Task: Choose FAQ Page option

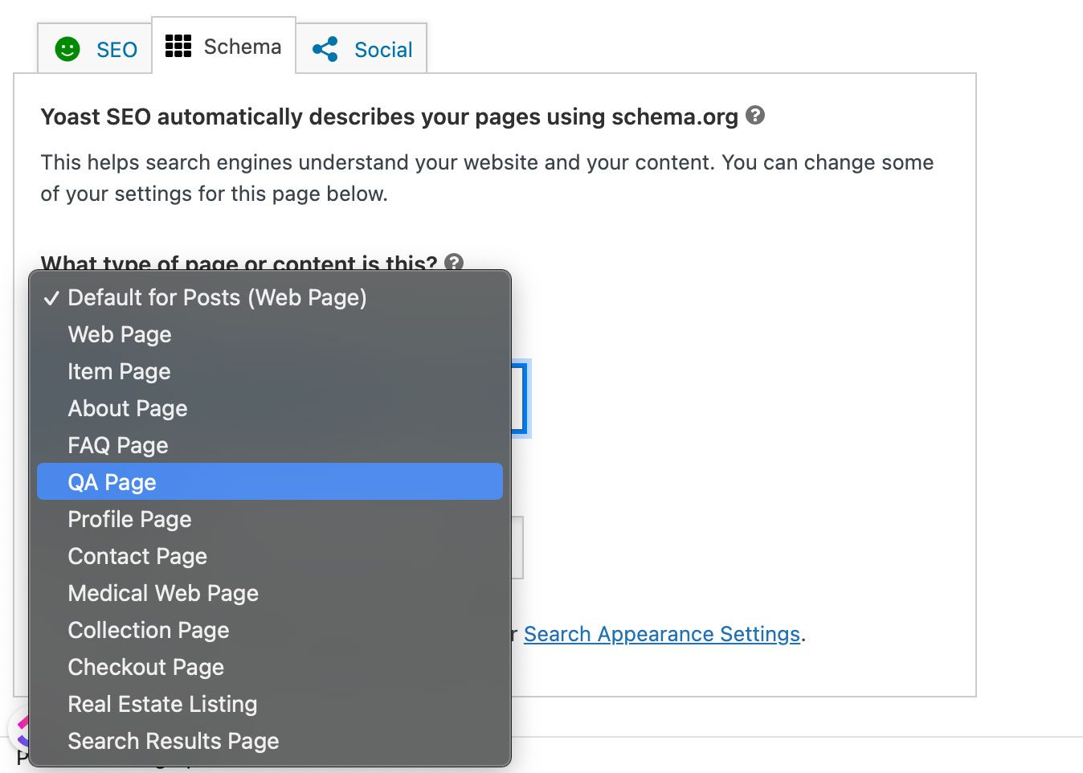Action: (118, 445)
